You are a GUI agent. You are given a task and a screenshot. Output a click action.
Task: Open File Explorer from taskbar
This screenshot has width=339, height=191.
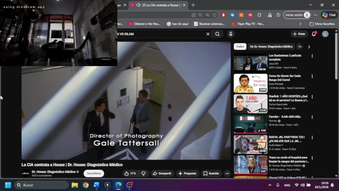[75, 185]
